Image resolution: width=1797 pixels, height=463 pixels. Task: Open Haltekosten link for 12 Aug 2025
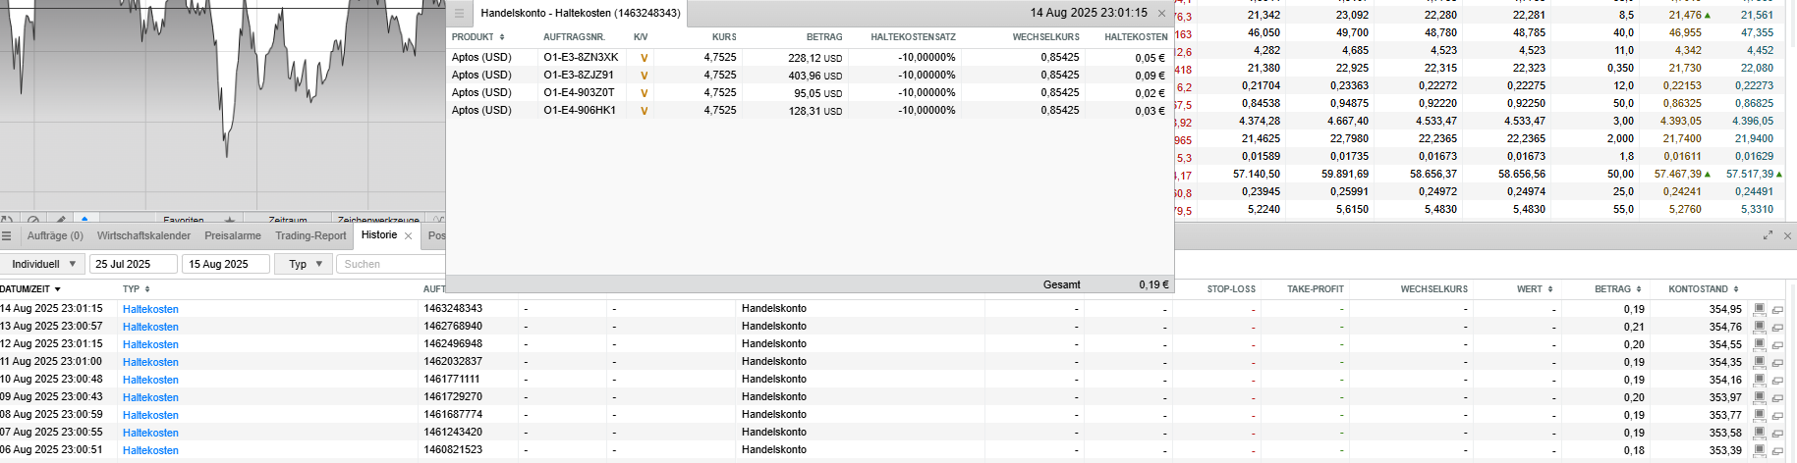(150, 344)
